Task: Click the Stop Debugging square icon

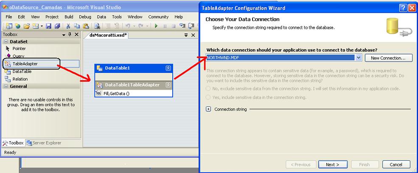Action: [x=173, y=26]
